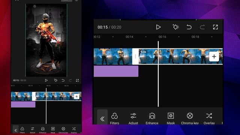Open Mask in the phone toolbar
This screenshot has width=240, height=135.
(53, 130)
